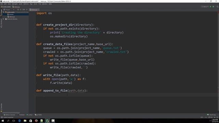Click fold marker beside create_project_dir end
This screenshot has width=219, height=123.
tap(35, 37)
